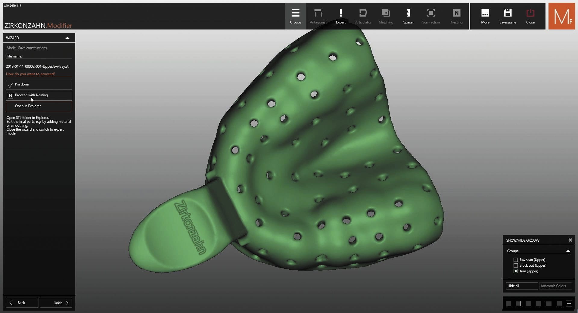Set the view with plain unbordered square icon

point(528,303)
